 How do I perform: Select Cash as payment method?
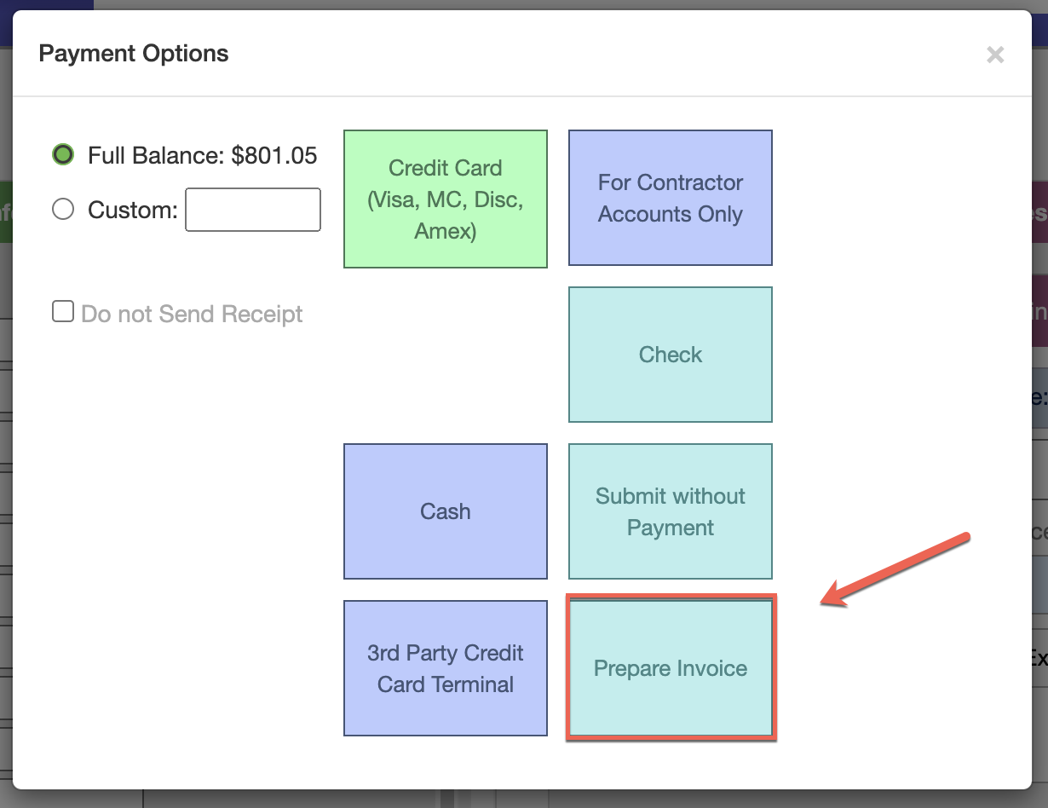[x=446, y=511]
